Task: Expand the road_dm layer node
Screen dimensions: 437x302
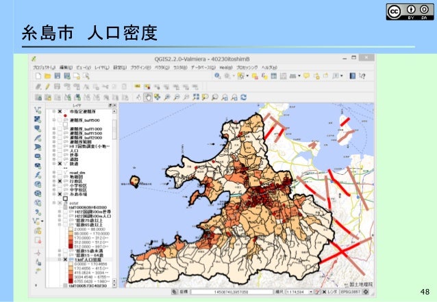Action: [54, 172]
